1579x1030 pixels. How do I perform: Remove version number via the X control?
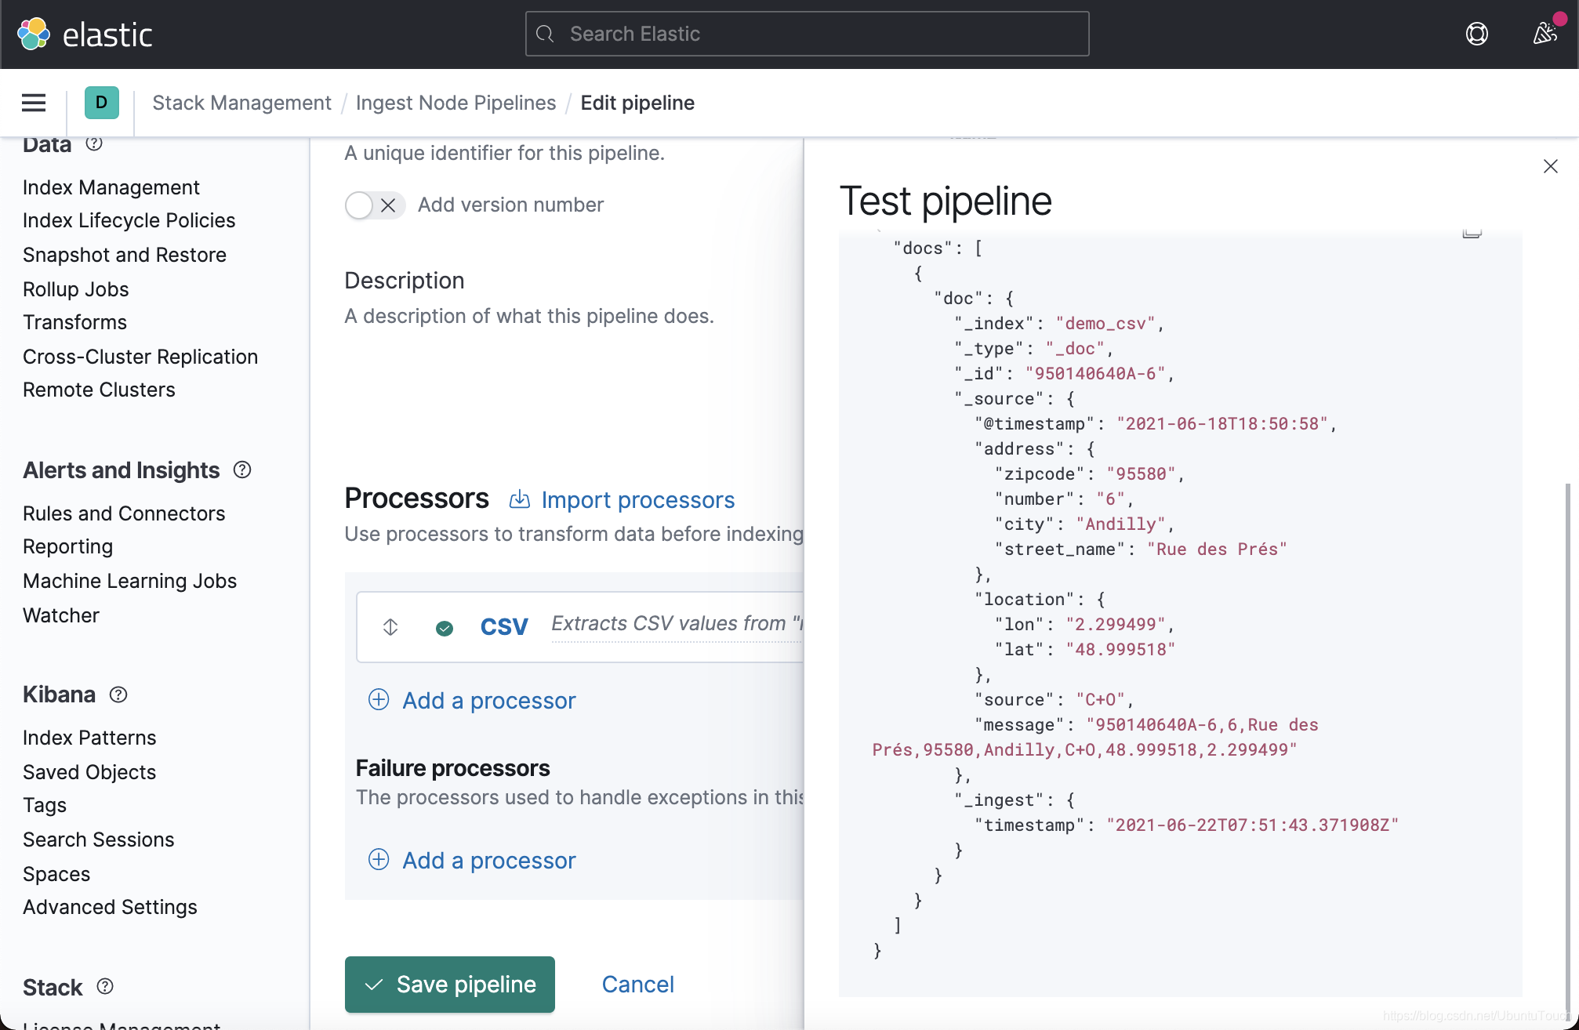point(387,205)
